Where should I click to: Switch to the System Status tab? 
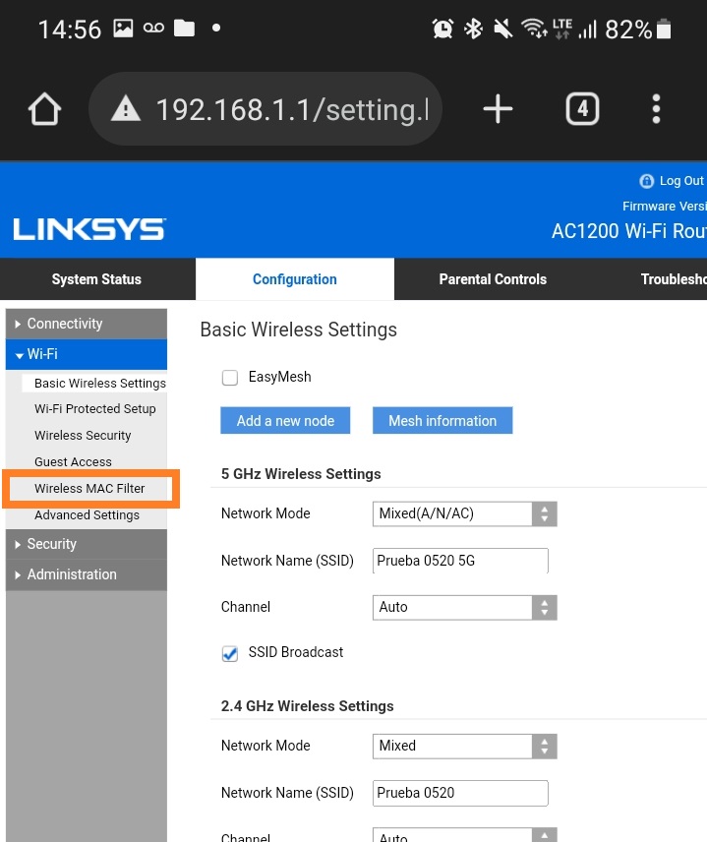pyautogui.click(x=96, y=279)
